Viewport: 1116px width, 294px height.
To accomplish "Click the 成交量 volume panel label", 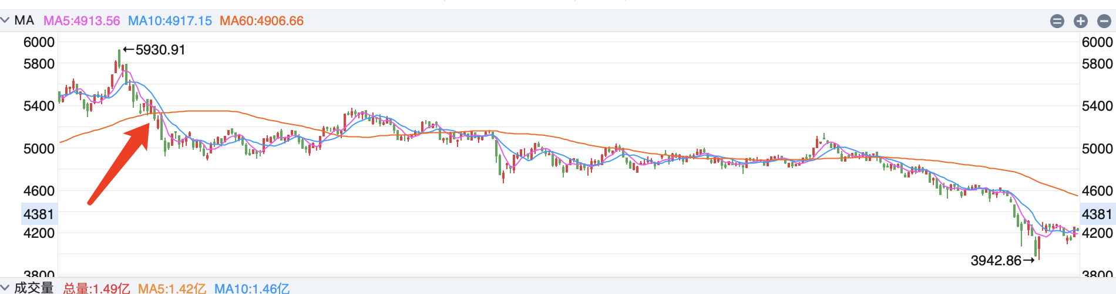I will point(33,288).
